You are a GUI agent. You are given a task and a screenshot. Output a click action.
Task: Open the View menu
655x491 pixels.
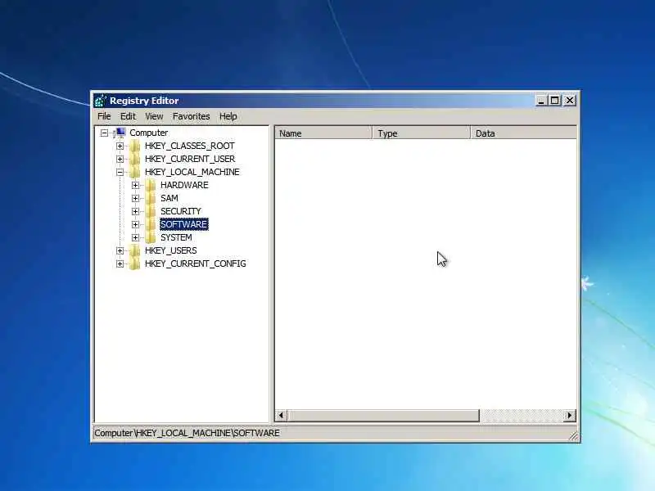click(x=154, y=116)
